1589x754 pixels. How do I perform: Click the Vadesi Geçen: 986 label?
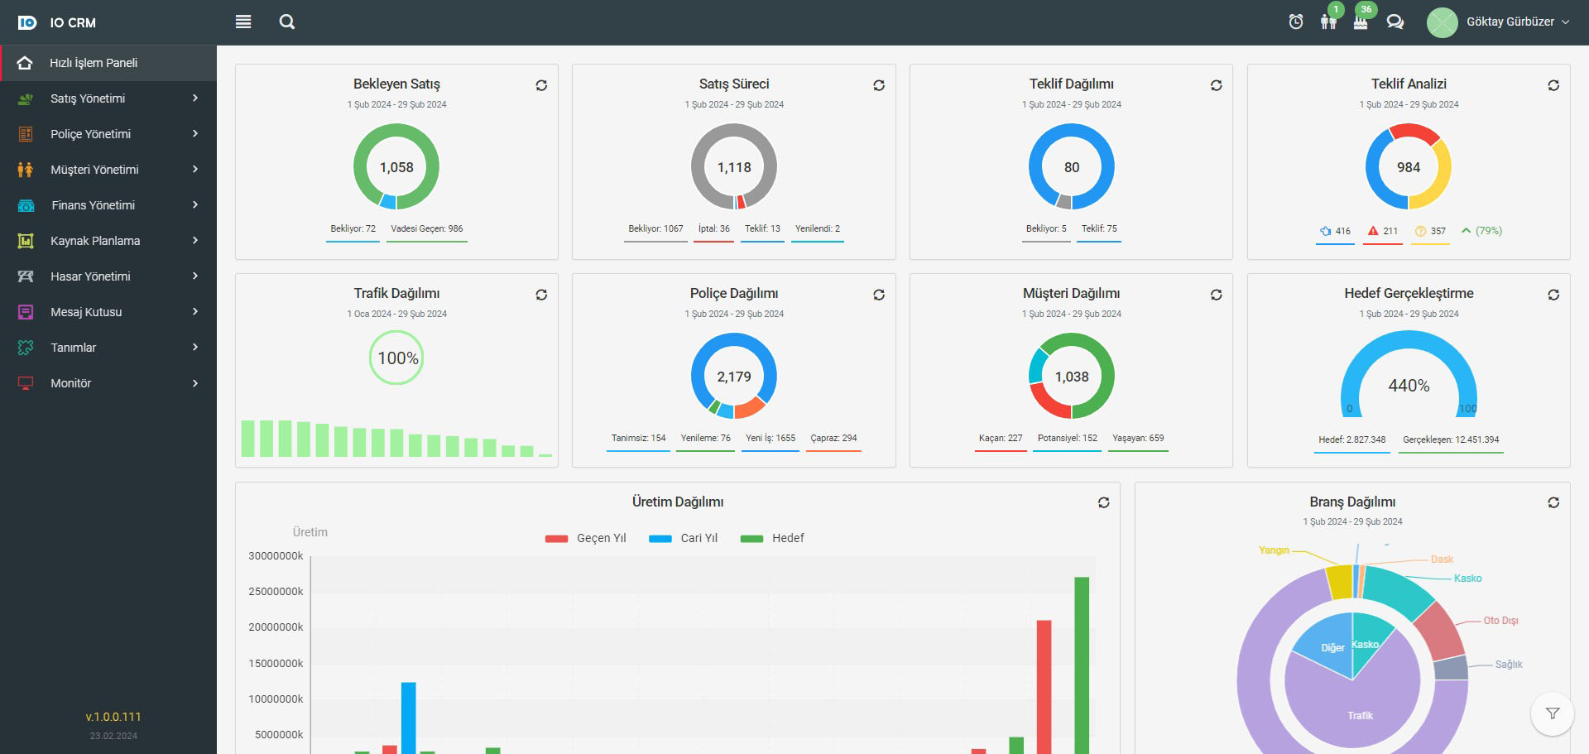click(426, 229)
